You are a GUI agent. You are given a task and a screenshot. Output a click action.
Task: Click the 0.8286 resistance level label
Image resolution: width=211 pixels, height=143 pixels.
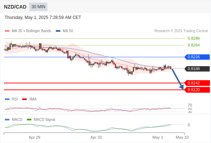tap(193, 38)
